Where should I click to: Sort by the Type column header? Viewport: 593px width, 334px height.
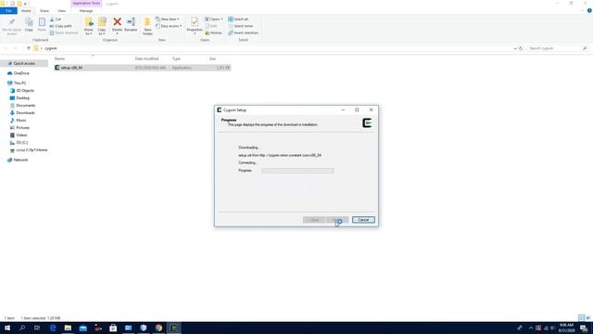(x=176, y=58)
